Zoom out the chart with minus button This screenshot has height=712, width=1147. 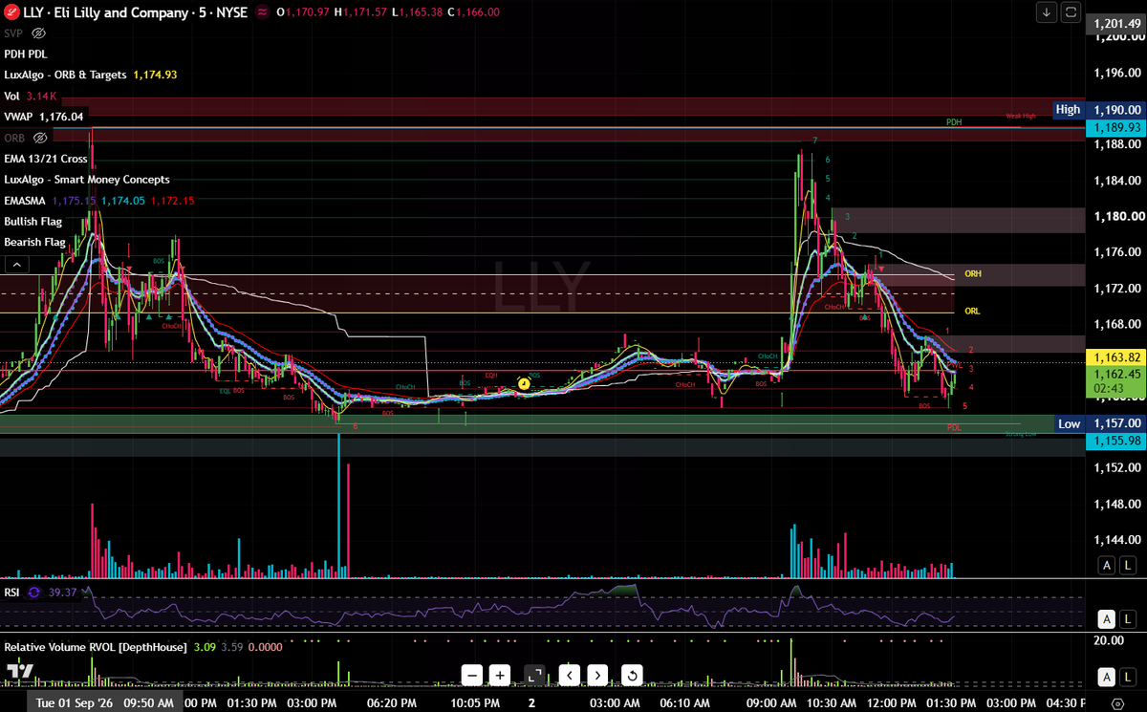pos(472,675)
